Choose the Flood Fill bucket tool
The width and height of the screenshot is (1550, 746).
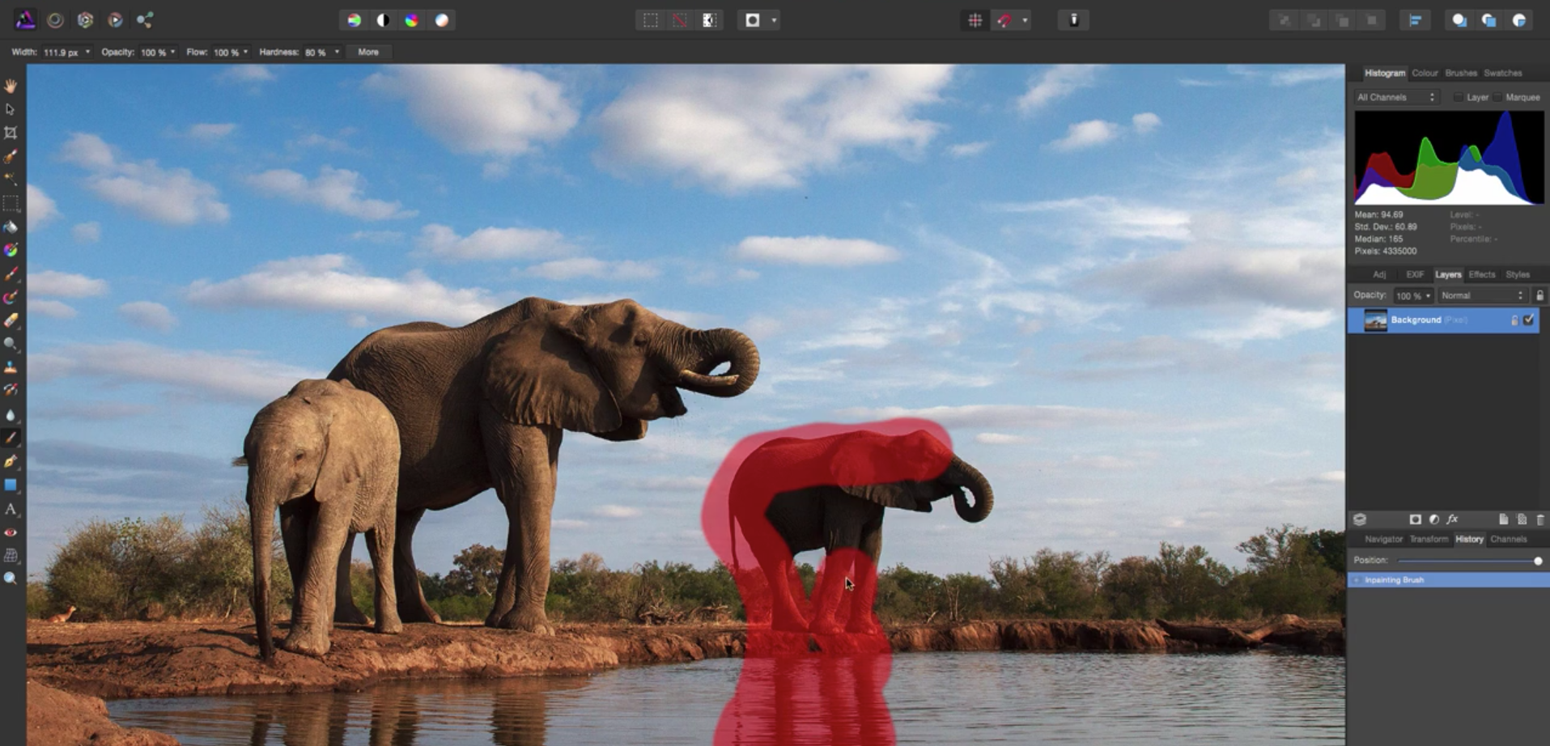(11, 227)
